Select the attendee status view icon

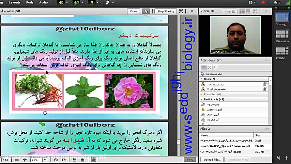click(x=215, y=68)
